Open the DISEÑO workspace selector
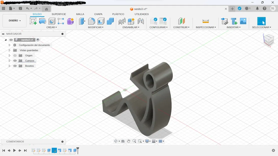Viewport: 278px width, 156px height. (x=14, y=20)
